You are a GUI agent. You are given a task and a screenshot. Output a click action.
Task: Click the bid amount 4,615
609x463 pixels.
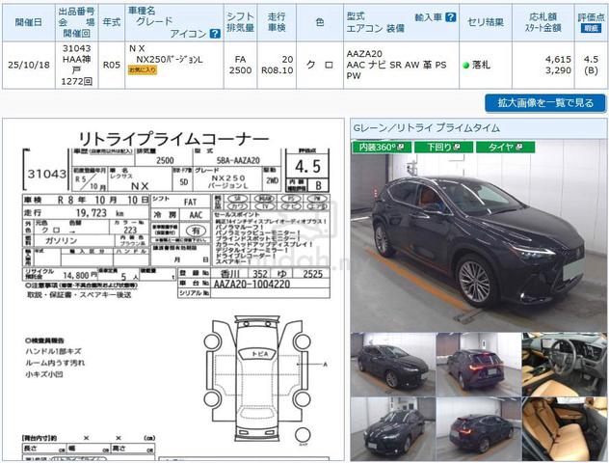[x=558, y=60]
